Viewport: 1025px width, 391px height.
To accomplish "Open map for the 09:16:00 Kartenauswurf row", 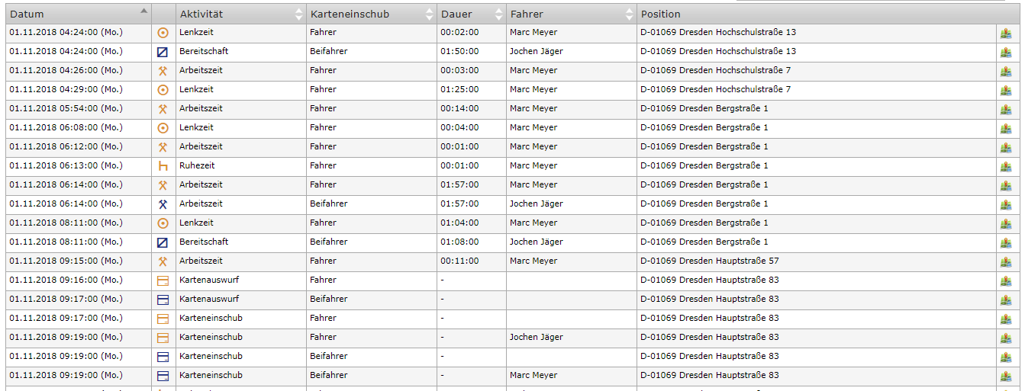I will click(x=1006, y=280).
